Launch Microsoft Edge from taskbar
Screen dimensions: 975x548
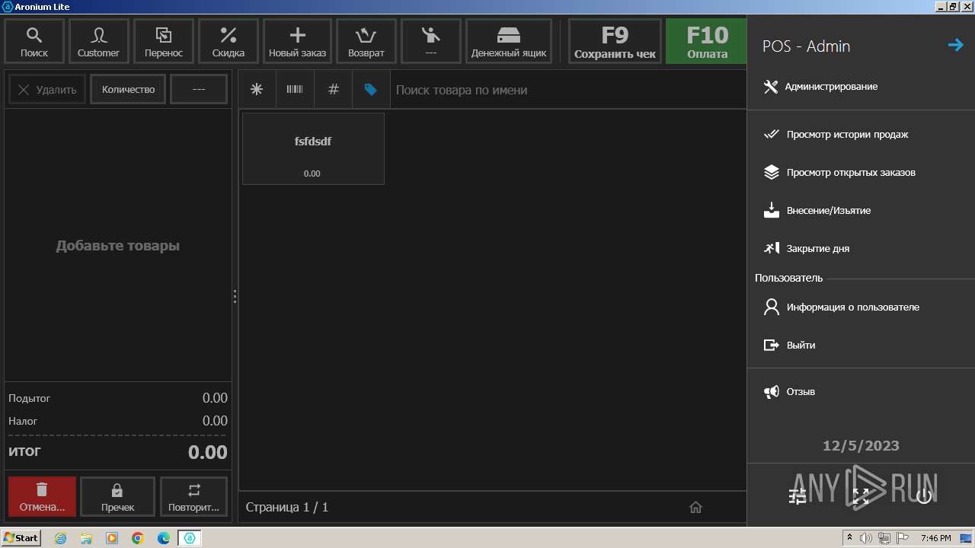(x=164, y=538)
